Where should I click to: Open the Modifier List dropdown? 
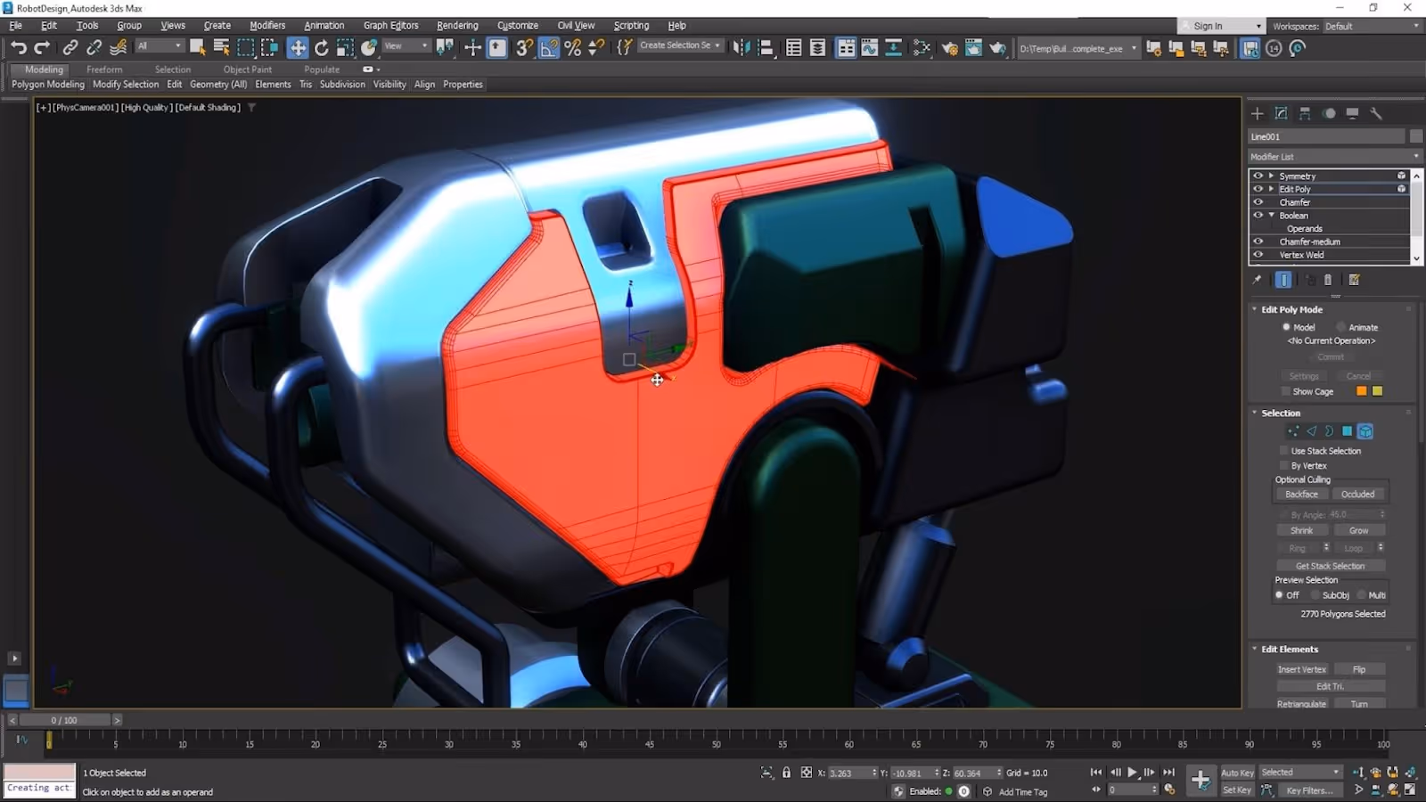(x=1334, y=156)
